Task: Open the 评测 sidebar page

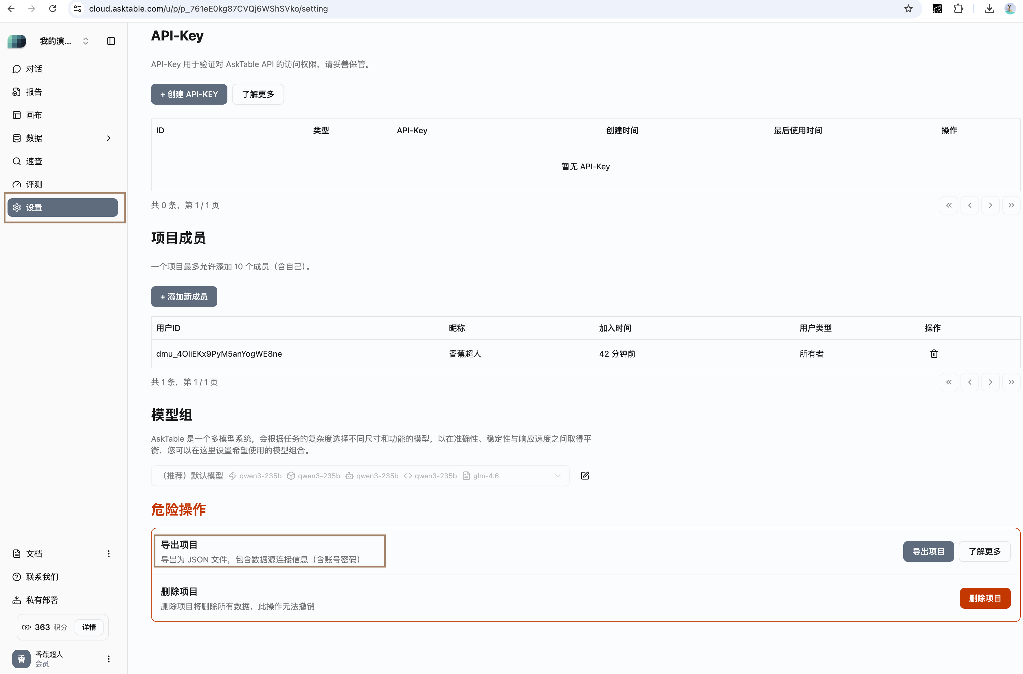Action: [34, 184]
